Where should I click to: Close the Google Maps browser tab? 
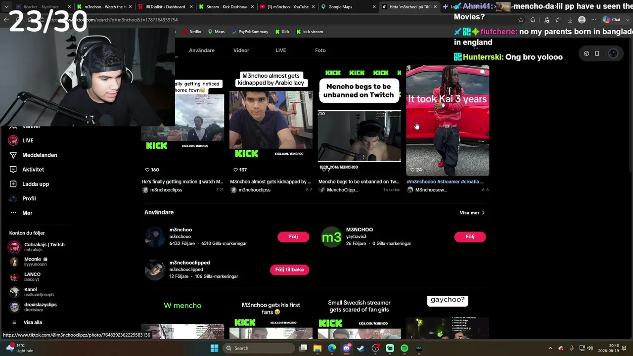(373, 7)
